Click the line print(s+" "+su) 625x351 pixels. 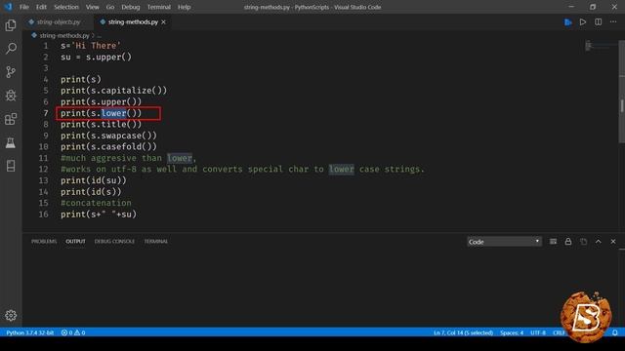(x=99, y=214)
